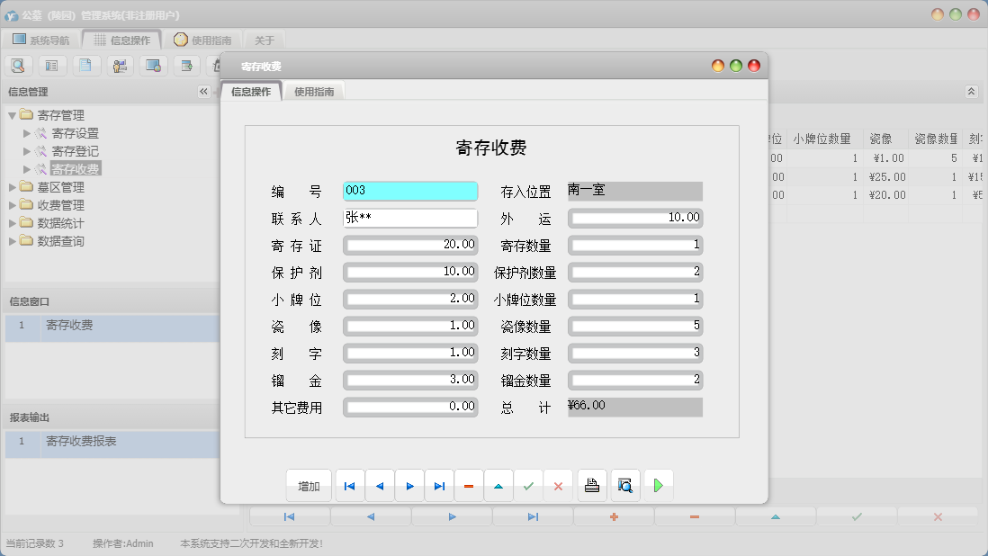Click the 增加 button to add a record

click(x=309, y=485)
